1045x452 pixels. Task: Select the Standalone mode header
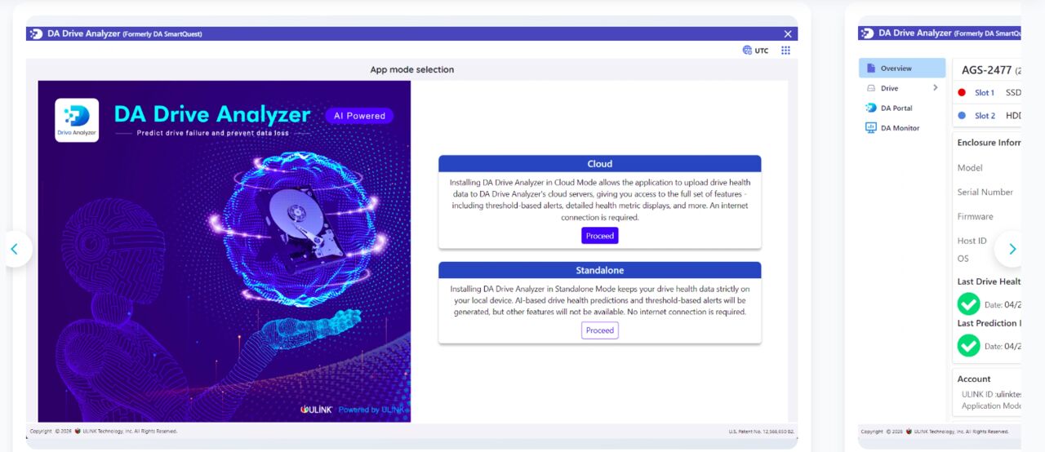click(x=600, y=270)
